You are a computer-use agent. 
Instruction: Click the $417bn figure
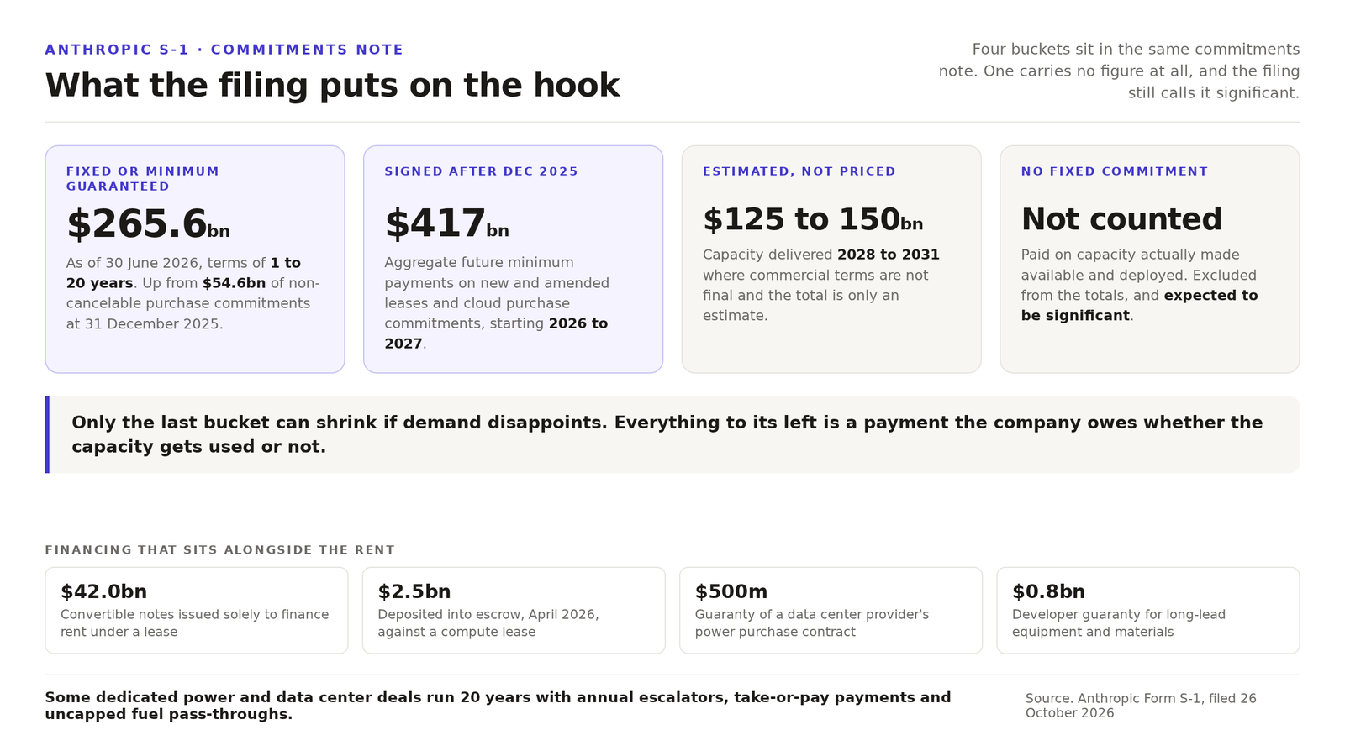[x=446, y=224]
